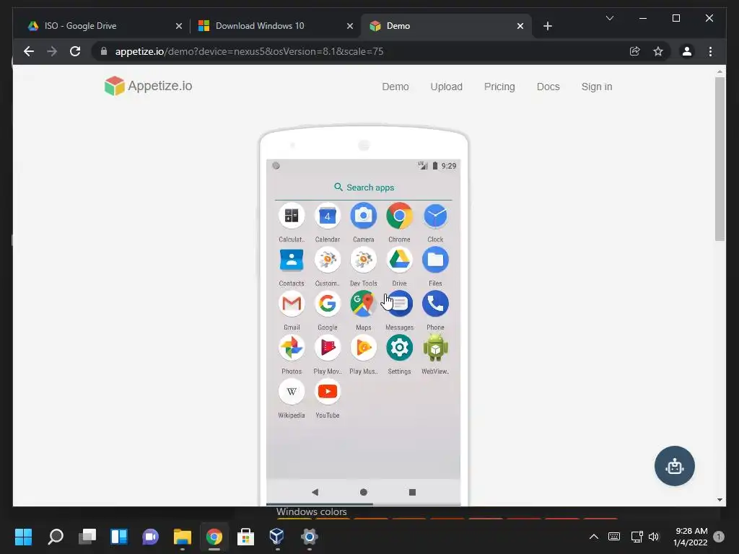This screenshot has height=554, width=739.
Task: Reload the current page
Action: (75, 51)
